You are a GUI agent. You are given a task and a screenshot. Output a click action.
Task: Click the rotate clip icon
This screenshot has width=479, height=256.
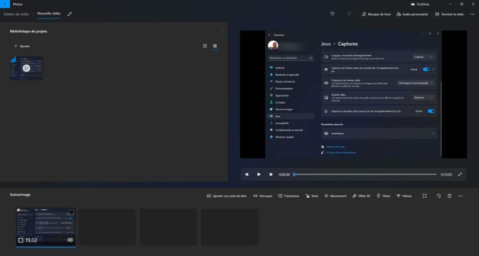[x=438, y=196]
